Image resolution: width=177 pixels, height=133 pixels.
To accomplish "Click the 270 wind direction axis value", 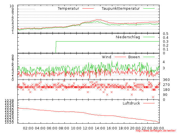I will click(x=166, y=85).
